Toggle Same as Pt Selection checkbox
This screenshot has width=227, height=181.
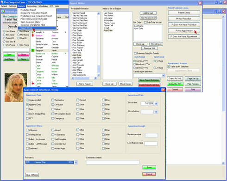tap(169, 66)
